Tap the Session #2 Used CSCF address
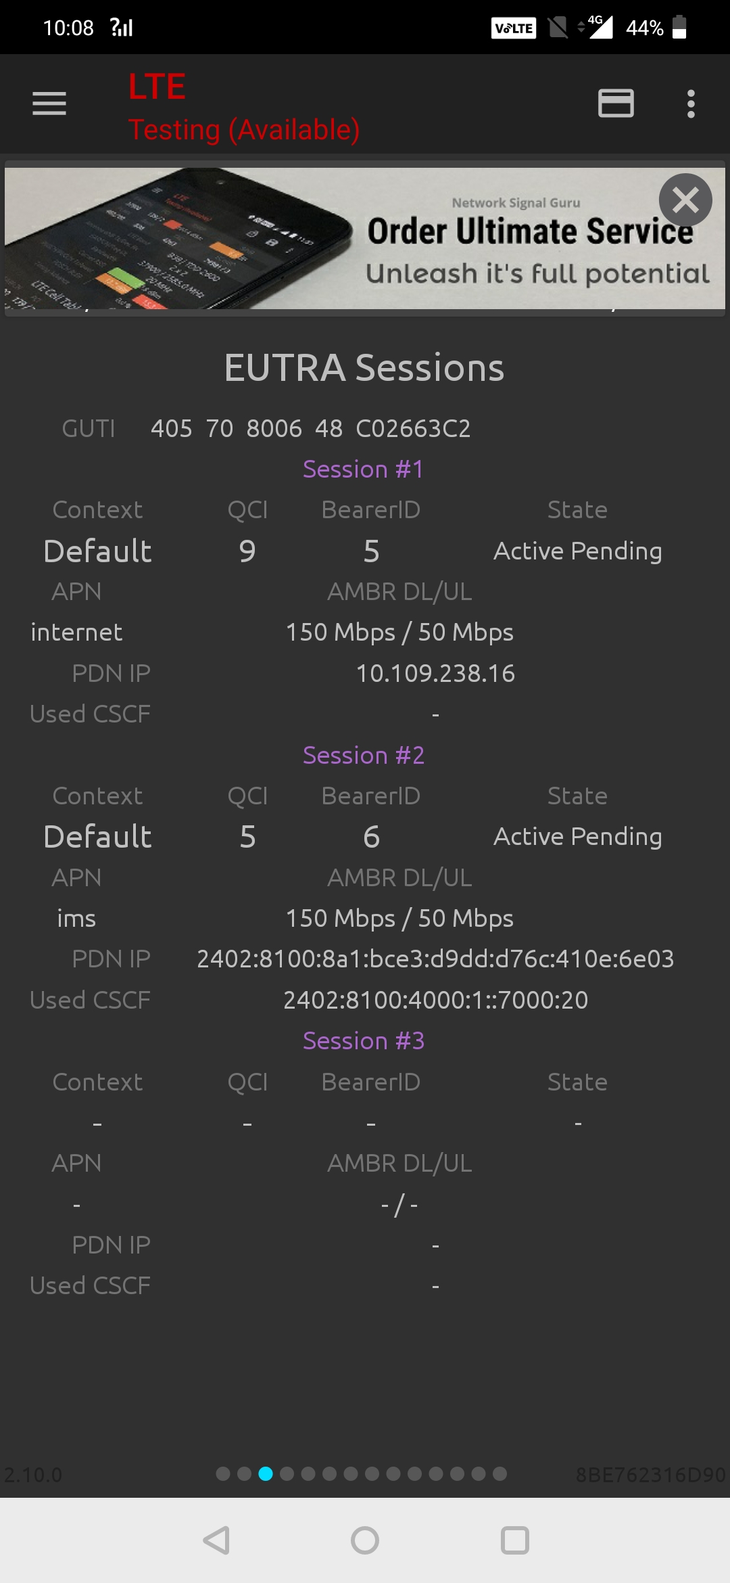 (x=435, y=1000)
